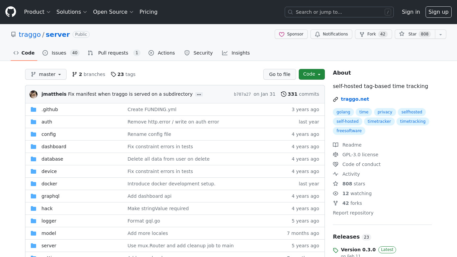
Task: Click the device folder icon
Action: coord(33,171)
